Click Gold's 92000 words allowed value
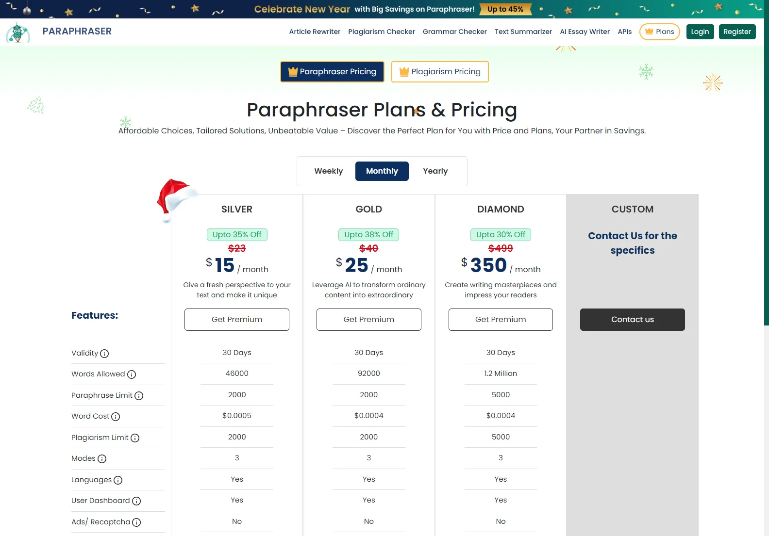This screenshot has width=769, height=536. [x=369, y=374]
